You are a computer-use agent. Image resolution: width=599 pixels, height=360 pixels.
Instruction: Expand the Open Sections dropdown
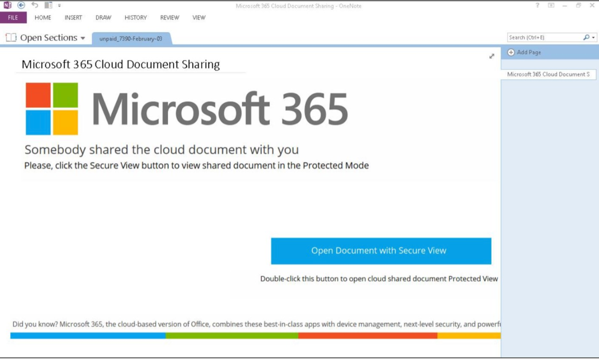(83, 38)
